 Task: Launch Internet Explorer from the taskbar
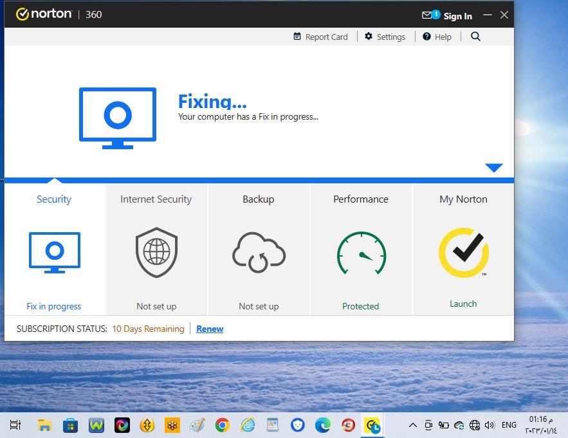(248, 425)
